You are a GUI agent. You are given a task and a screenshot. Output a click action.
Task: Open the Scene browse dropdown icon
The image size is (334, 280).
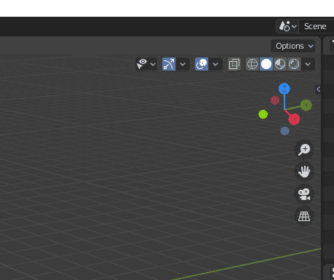287,26
